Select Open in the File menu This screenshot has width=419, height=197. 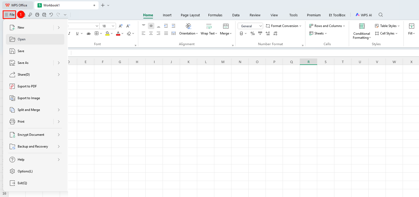pyautogui.click(x=35, y=39)
